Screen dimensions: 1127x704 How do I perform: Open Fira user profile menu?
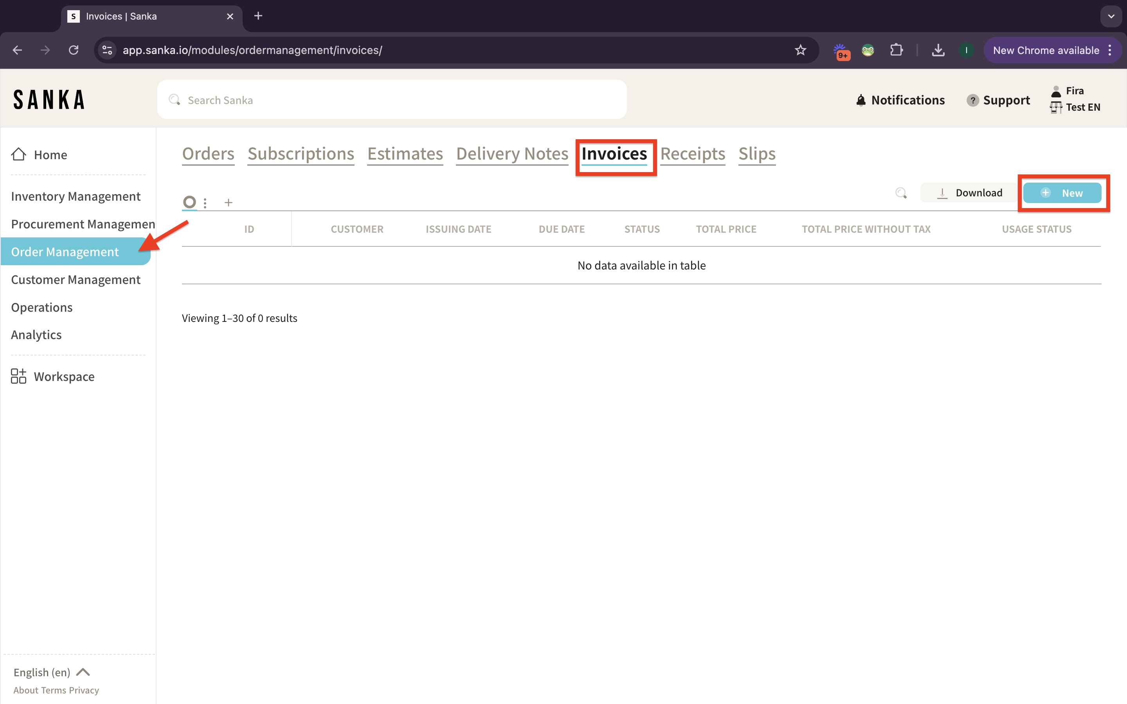(1074, 91)
